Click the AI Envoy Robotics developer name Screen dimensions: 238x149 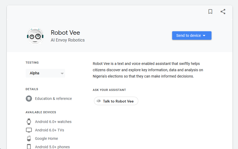[68, 40]
